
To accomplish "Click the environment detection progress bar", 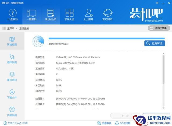I will [x=106, y=38].
